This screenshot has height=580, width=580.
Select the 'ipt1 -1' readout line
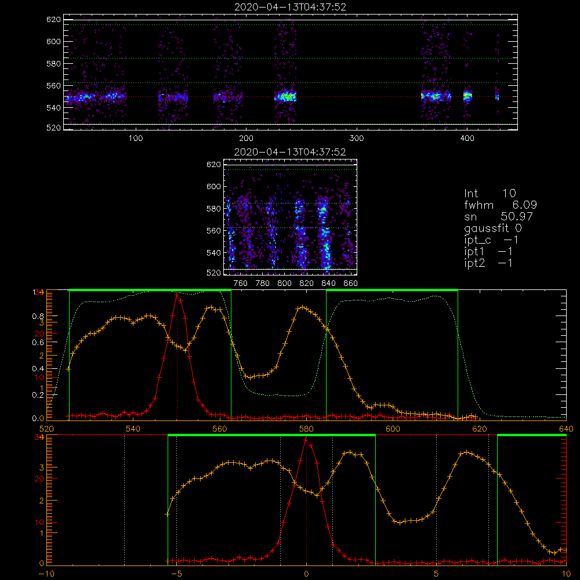point(488,252)
